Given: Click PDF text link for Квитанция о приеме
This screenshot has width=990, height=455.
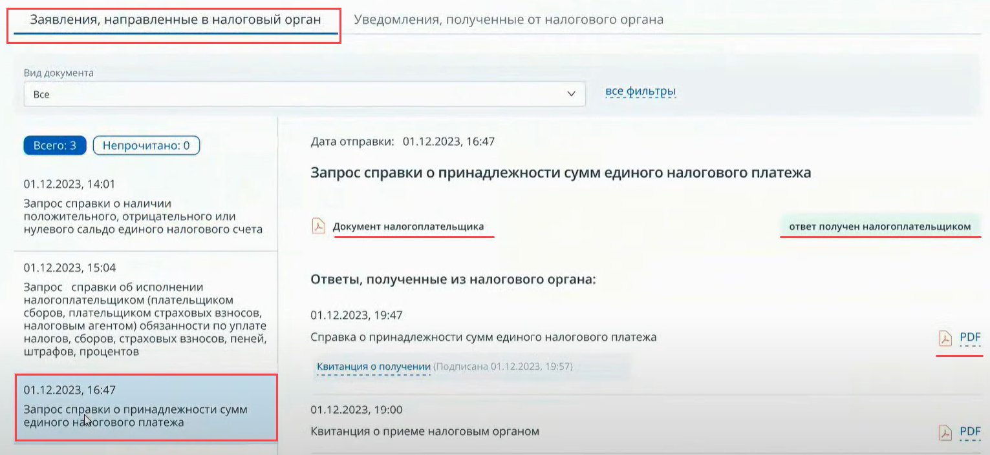Looking at the screenshot, I should [970, 432].
